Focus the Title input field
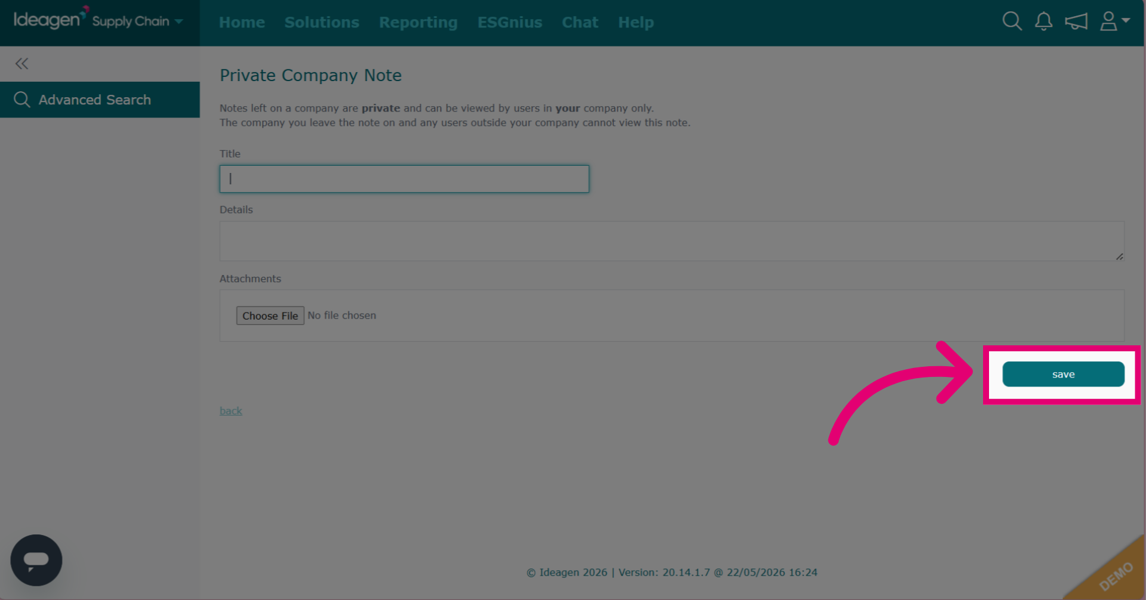 (404, 179)
